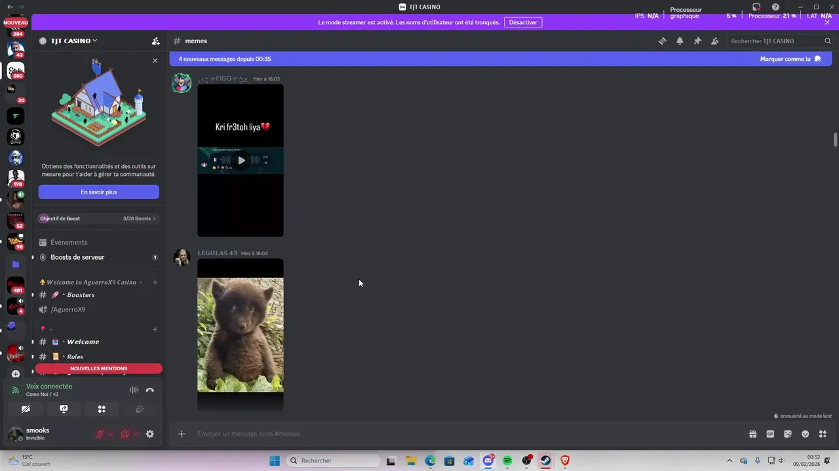Open the Threads icon in channel header
The image size is (839, 471).
coord(662,41)
